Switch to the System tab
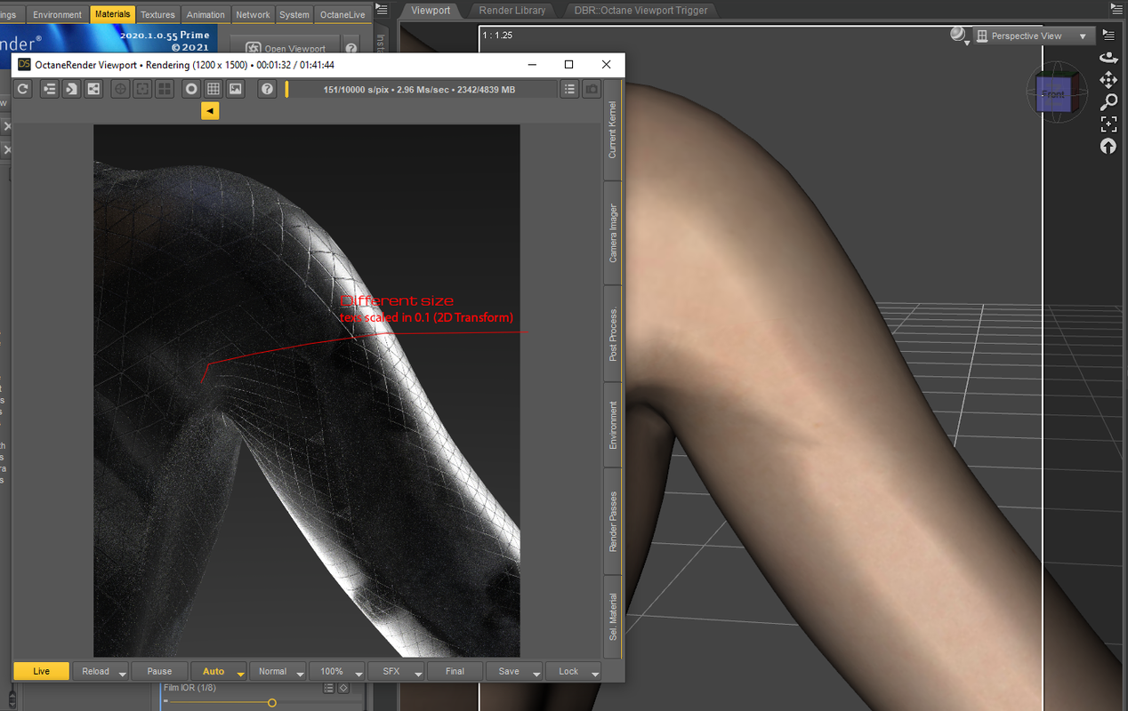This screenshot has width=1128, height=711. pos(294,14)
